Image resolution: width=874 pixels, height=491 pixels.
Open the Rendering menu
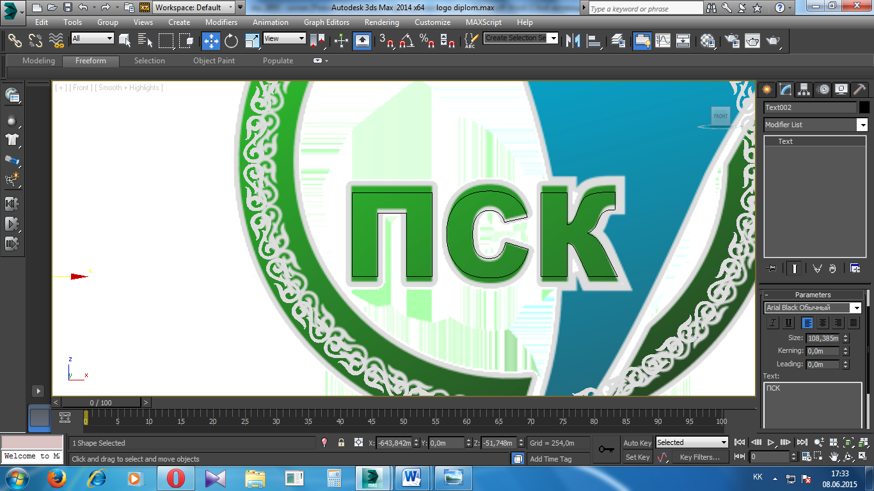[382, 22]
